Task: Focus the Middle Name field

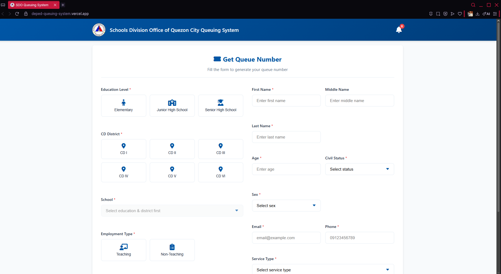Action: tap(359, 100)
